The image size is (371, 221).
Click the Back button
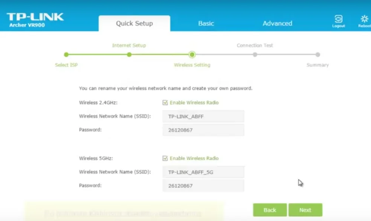click(x=270, y=210)
